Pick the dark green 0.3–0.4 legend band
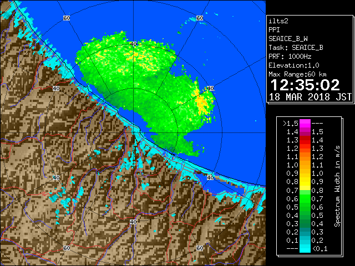 click(305, 223)
